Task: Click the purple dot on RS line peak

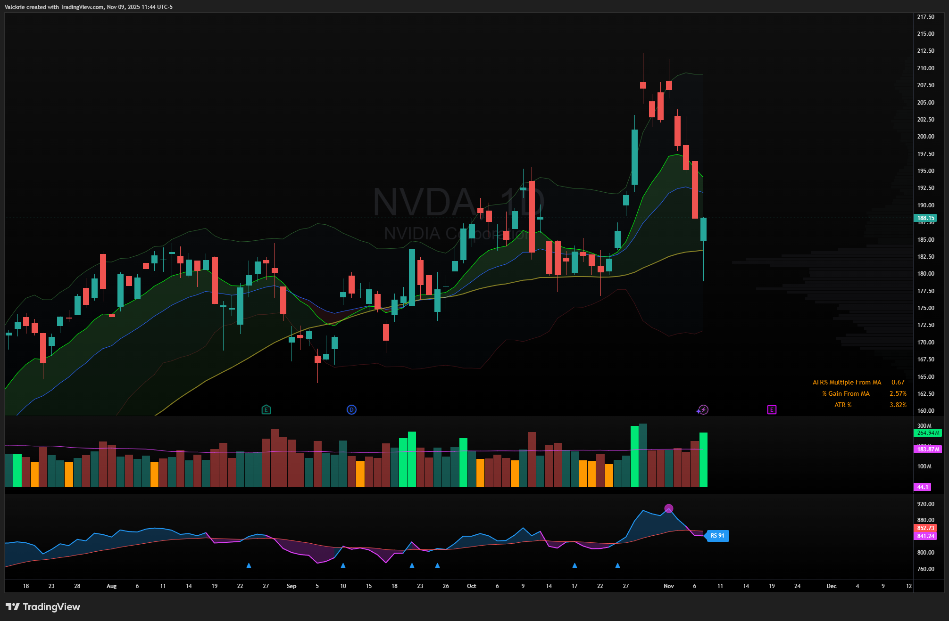Action: click(x=668, y=508)
